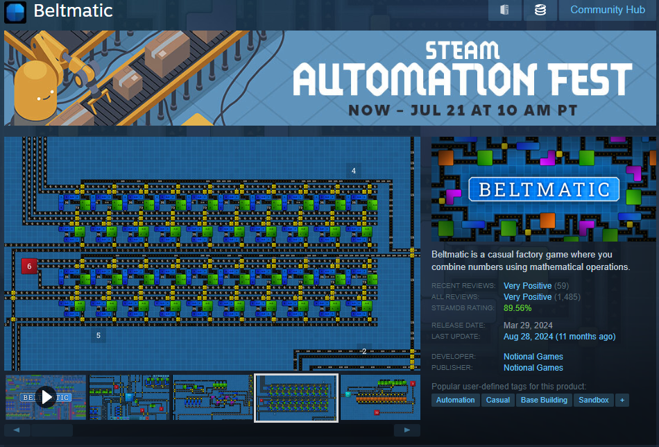This screenshot has width=659, height=447.
Task: Expand more tags with the plus button
Action: pos(622,400)
